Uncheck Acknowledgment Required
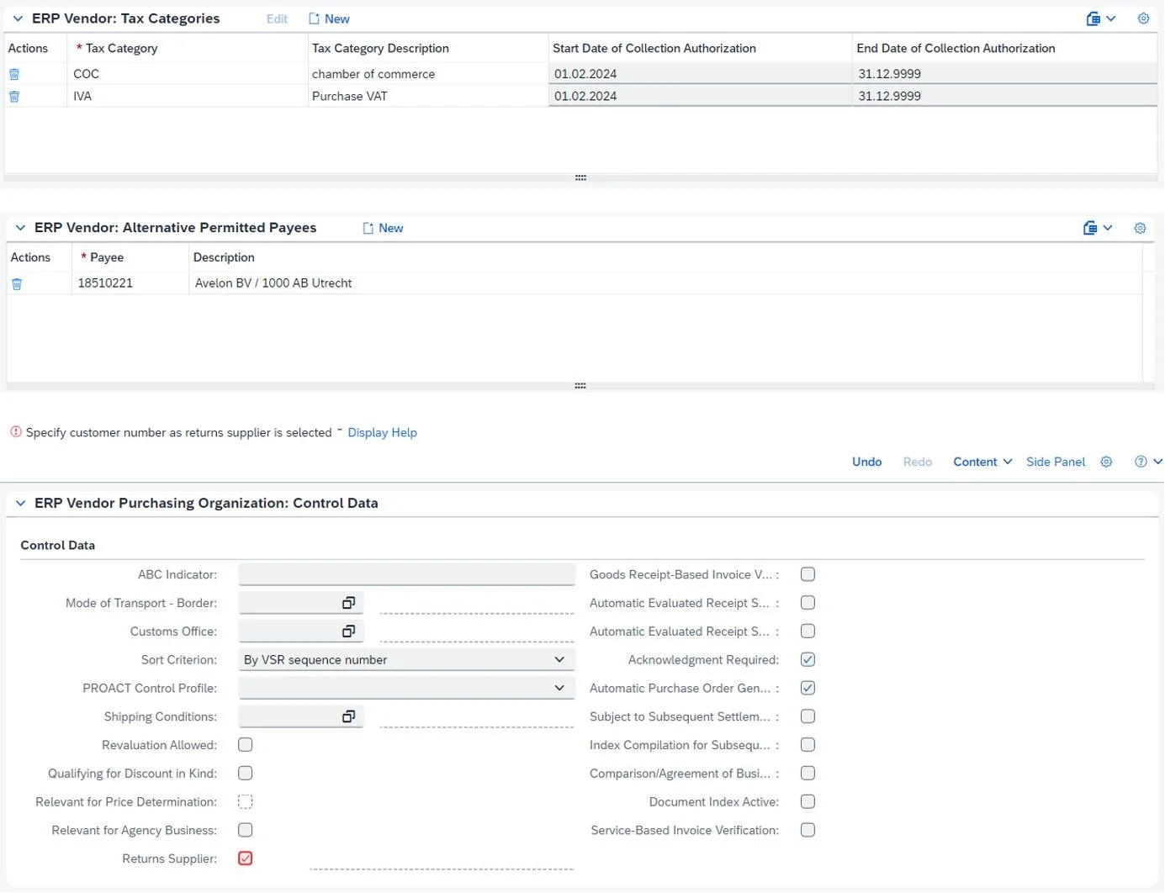1165x893 pixels. [808, 659]
